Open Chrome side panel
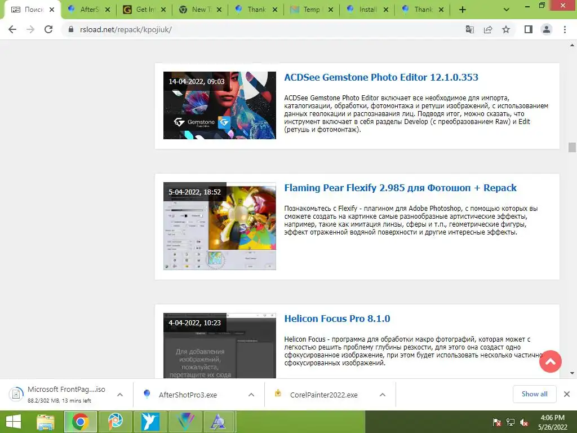Screen dimensions: 577x433 click(529, 29)
